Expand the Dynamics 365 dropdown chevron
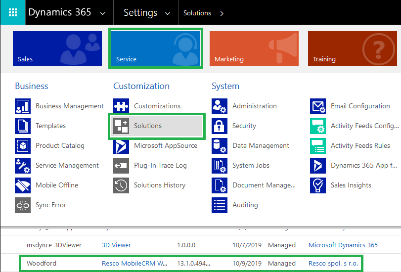This screenshot has height=272, width=401. point(102,13)
